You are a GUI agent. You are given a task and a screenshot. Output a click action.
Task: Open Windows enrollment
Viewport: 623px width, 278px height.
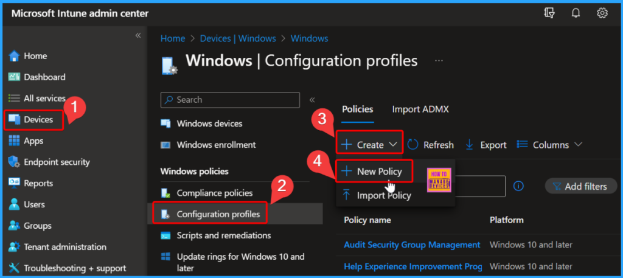[217, 145]
